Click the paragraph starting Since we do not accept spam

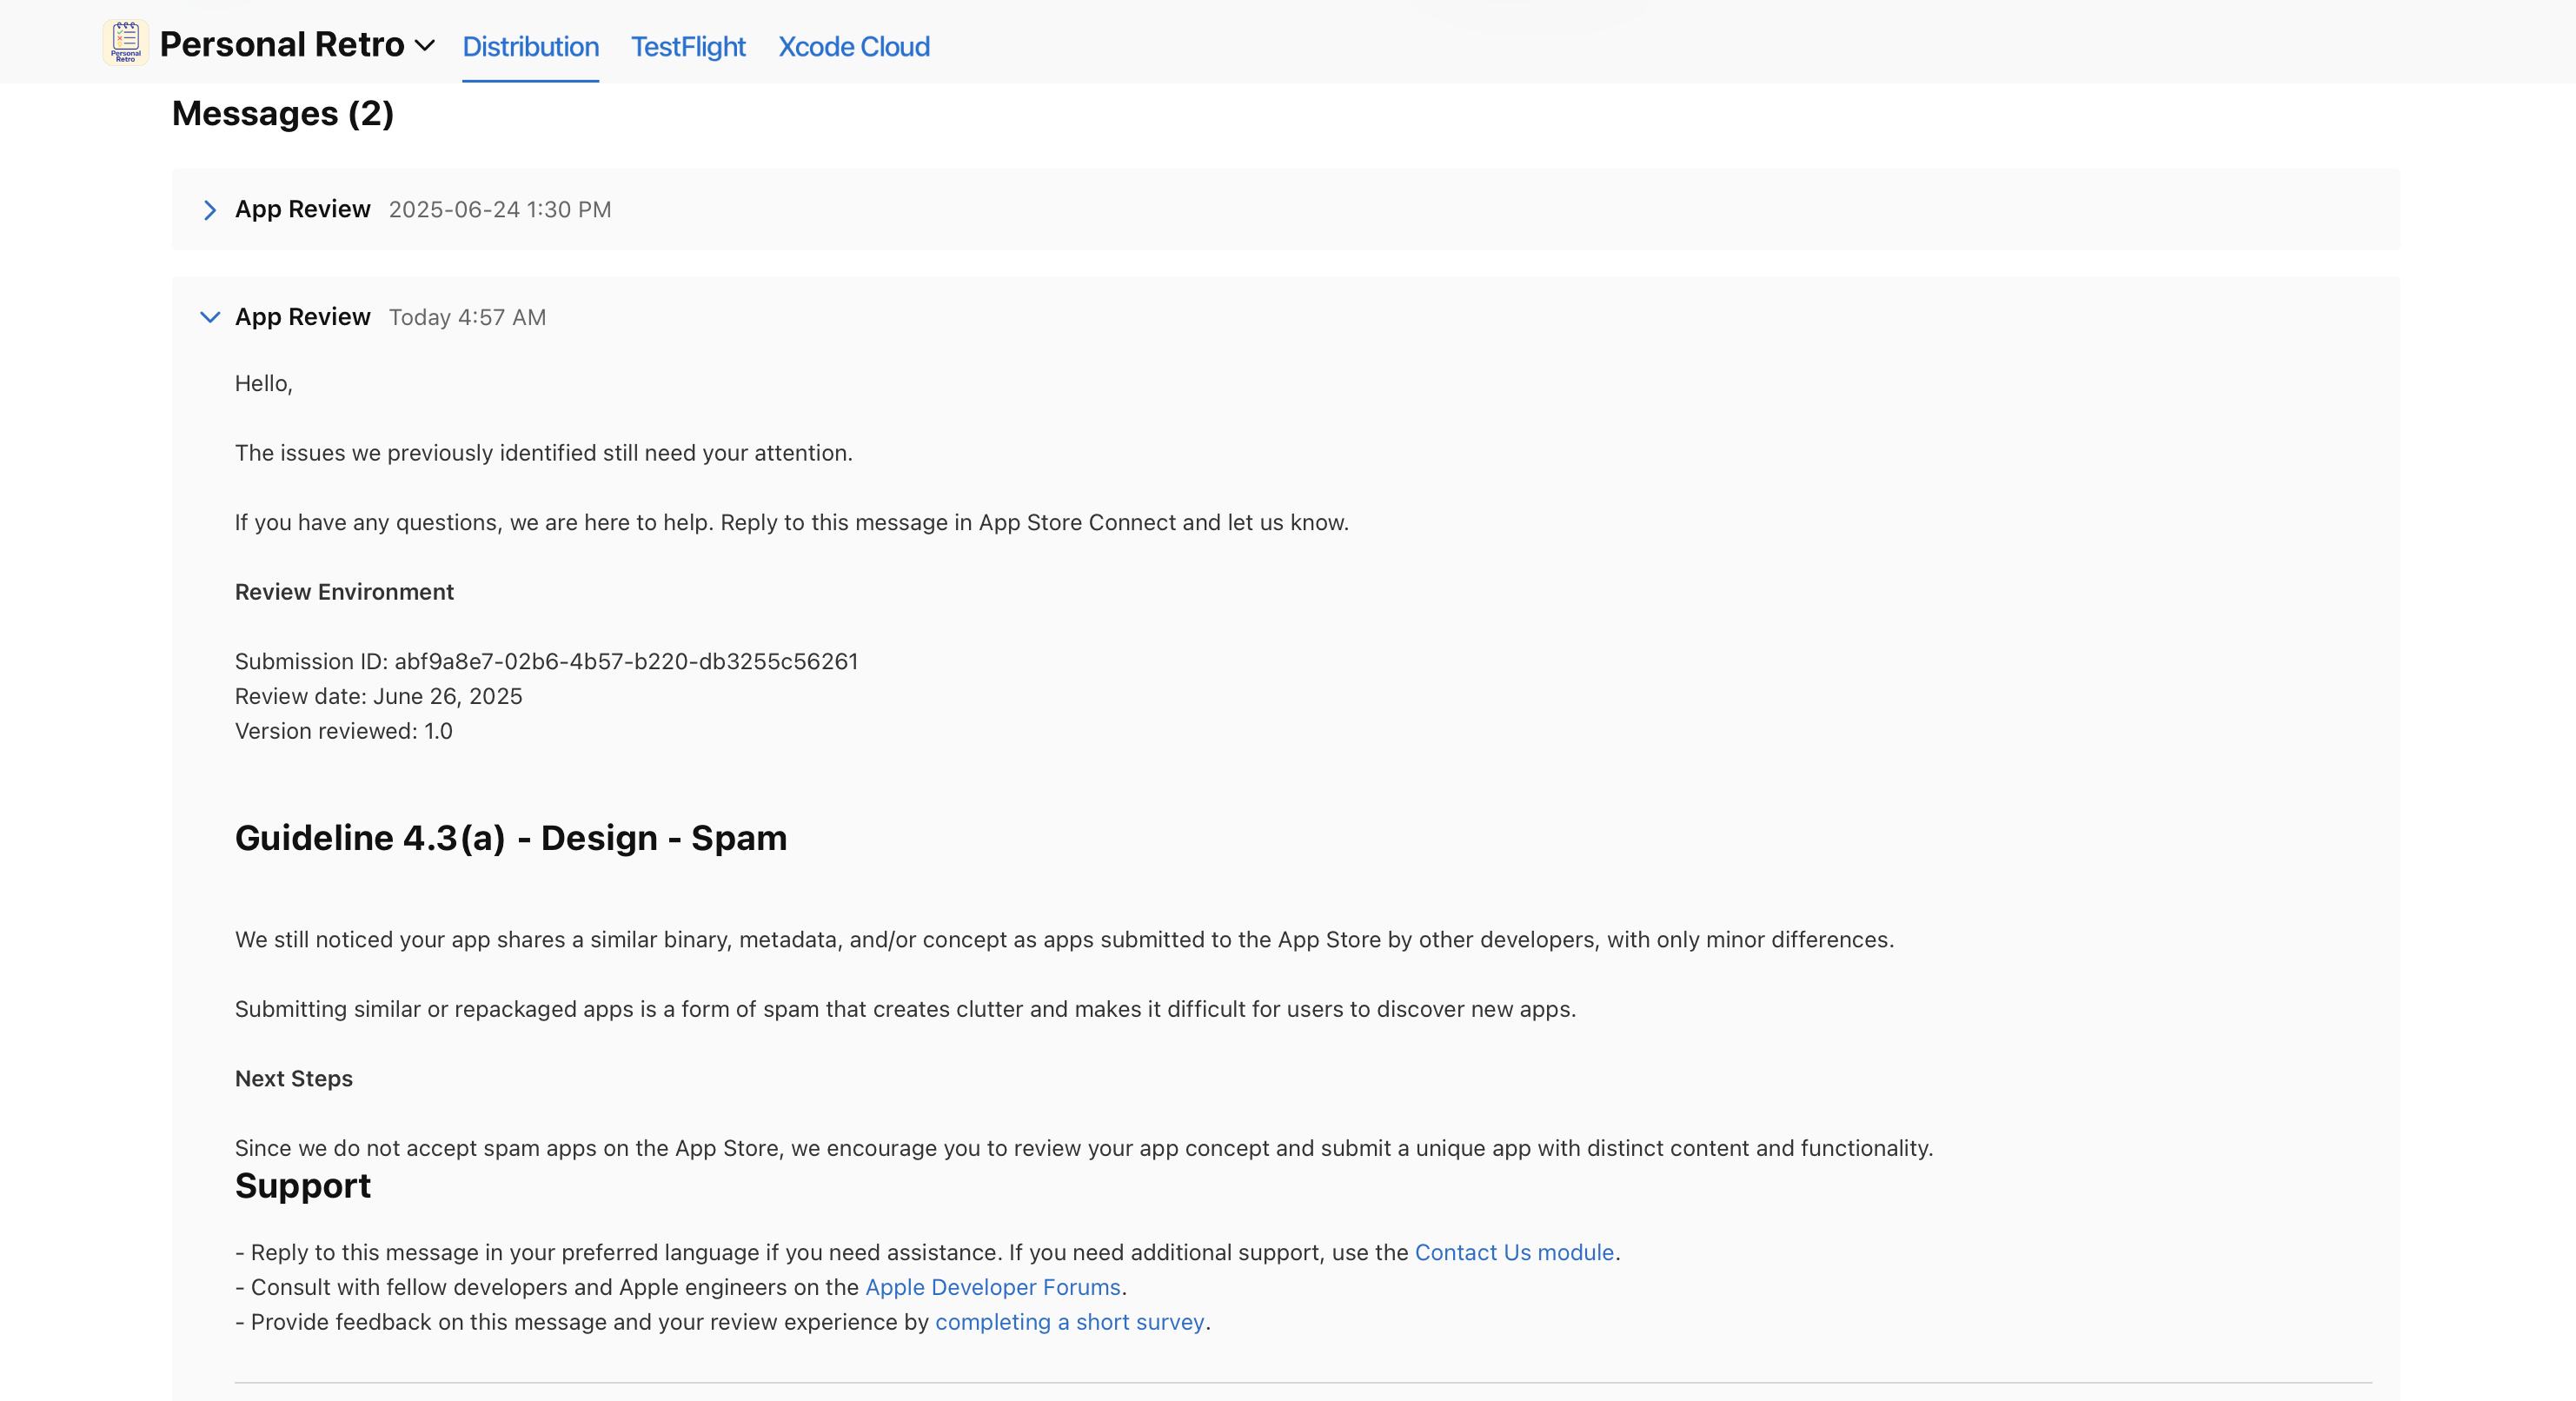click(x=1084, y=1148)
